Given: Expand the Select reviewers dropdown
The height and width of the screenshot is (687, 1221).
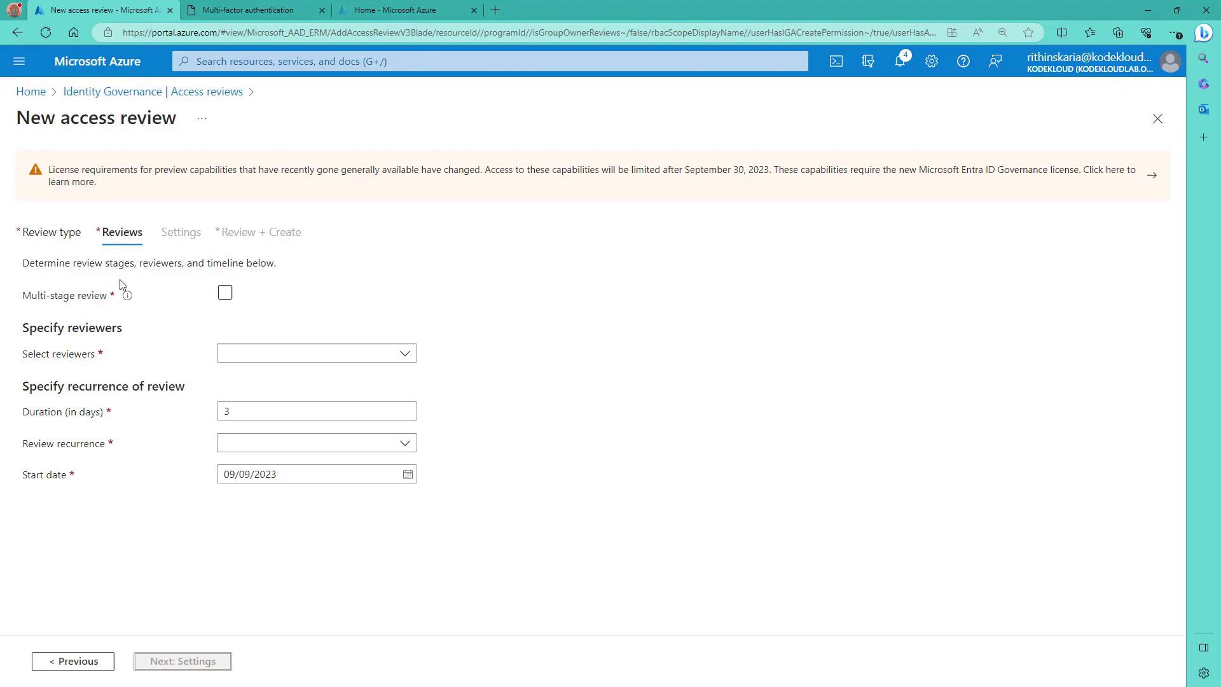Looking at the screenshot, I should [316, 354].
